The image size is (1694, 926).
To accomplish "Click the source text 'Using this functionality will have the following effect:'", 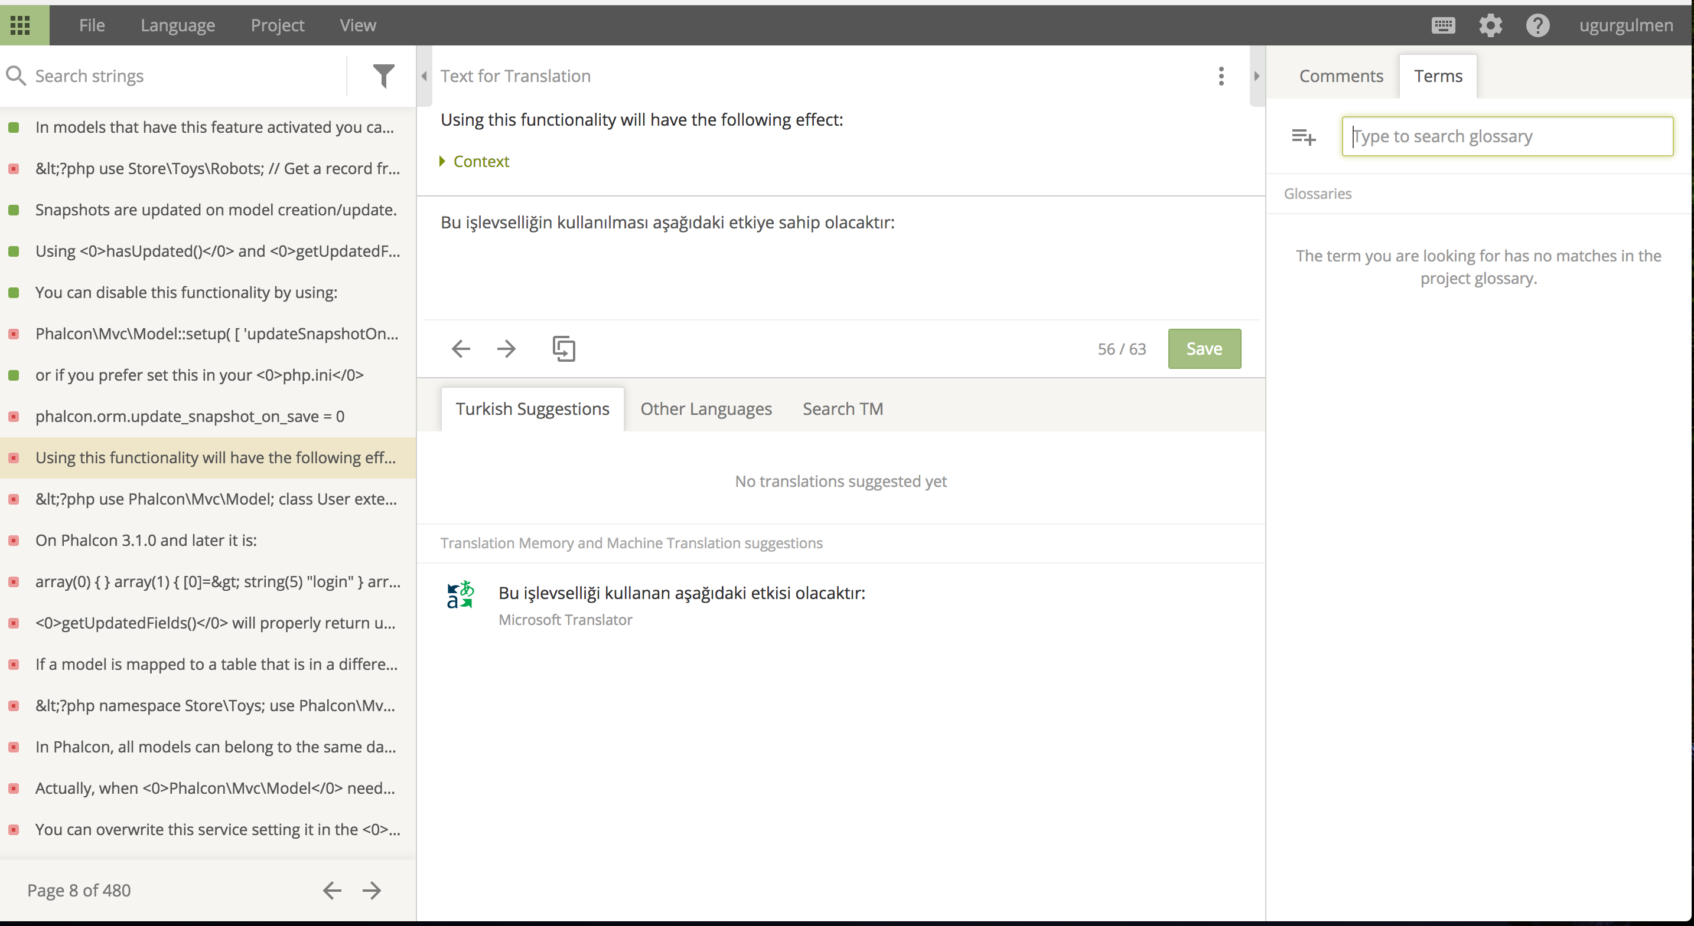I will tap(641, 120).
